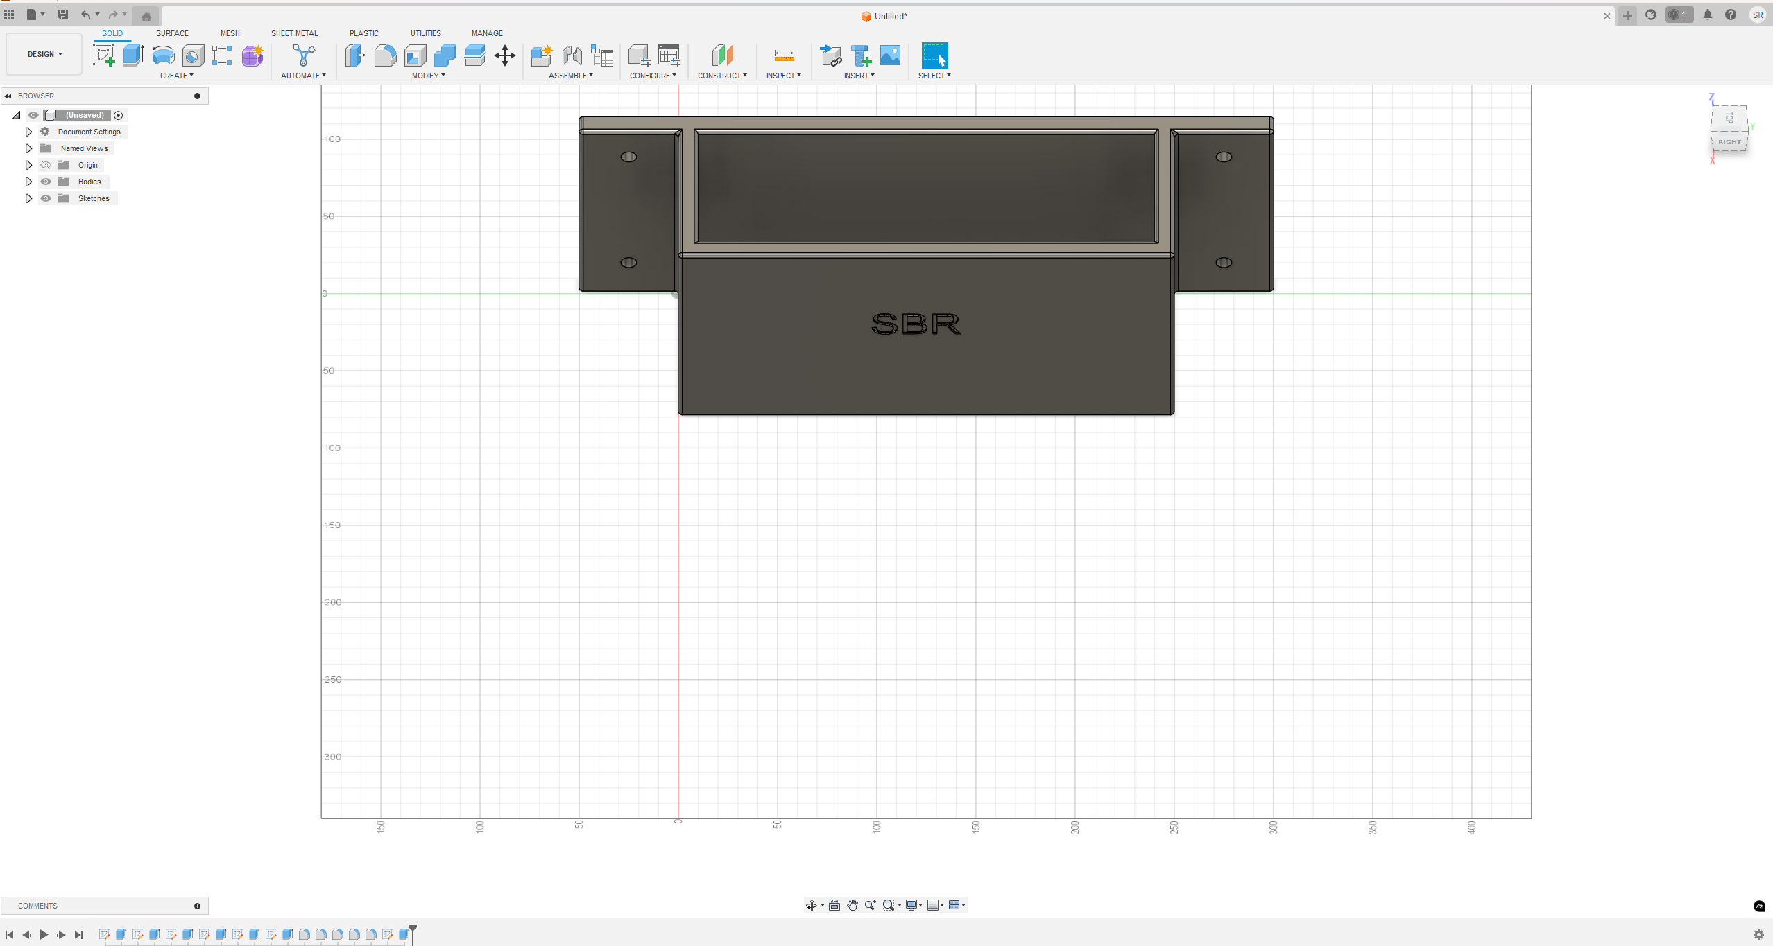The width and height of the screenshot is (1773, 946).
Task: Select the Joint tool
Action: [572, 55]
